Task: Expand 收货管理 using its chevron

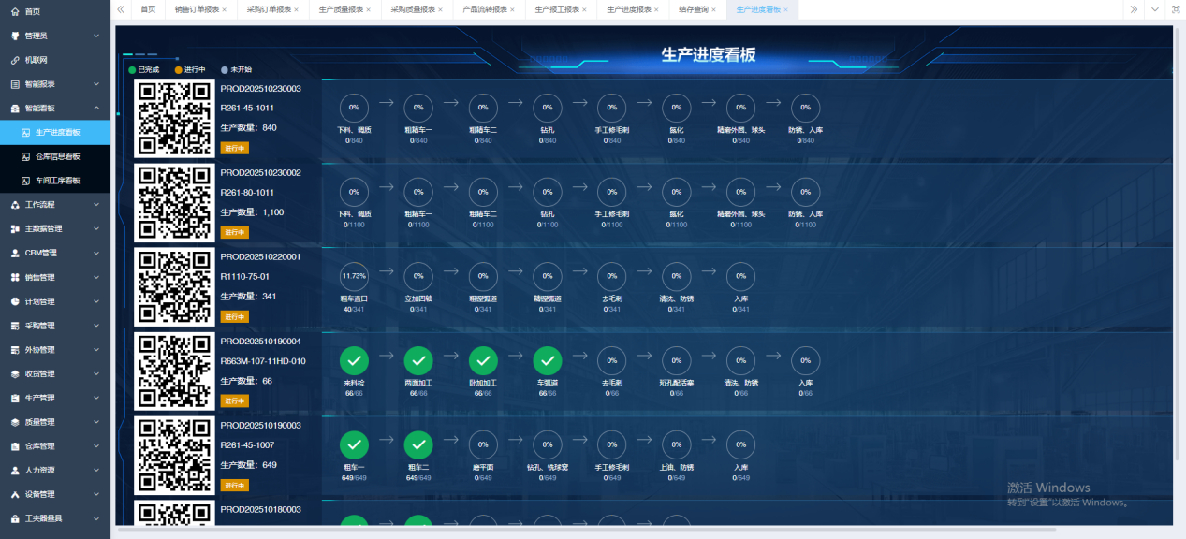Action: (x=96, y=373)
